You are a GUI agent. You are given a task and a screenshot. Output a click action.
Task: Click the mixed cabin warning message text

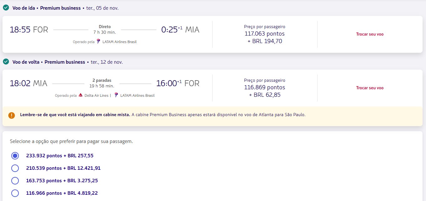point(163,115)
